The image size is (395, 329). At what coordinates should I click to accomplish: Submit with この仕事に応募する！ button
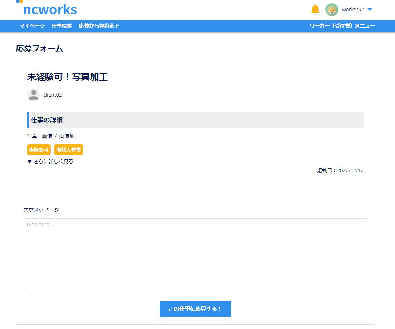pyautogui.click(x=196, y=309)
